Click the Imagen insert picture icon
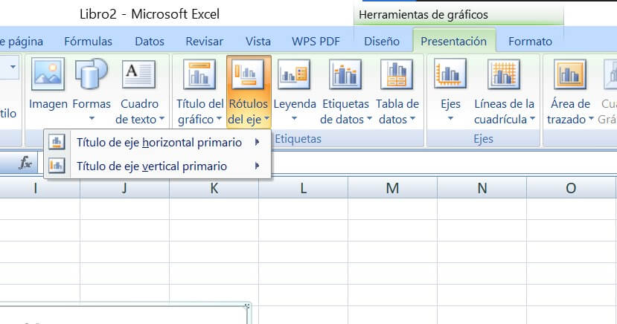617x324 pixels. (x=48, y=75)
